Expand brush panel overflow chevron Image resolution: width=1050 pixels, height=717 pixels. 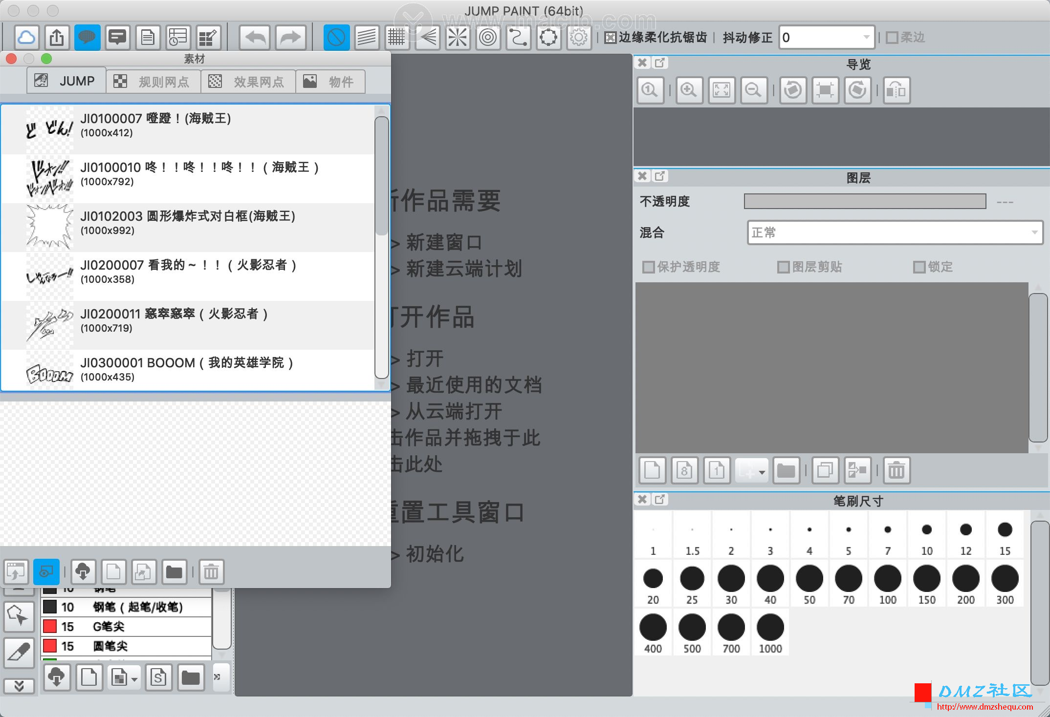pyautogui.click(x=217, y=677)
